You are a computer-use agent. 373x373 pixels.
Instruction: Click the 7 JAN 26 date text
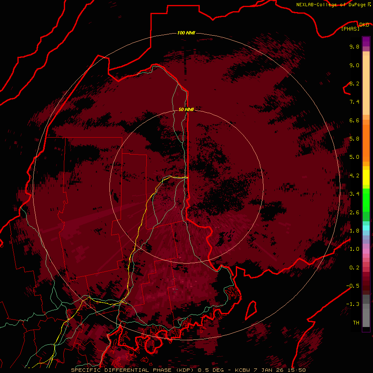pyautogui.click(x=269, y=370)
